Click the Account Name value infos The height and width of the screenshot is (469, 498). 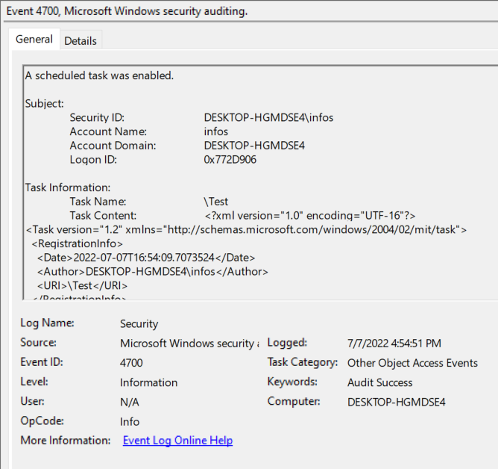point(215,131)
